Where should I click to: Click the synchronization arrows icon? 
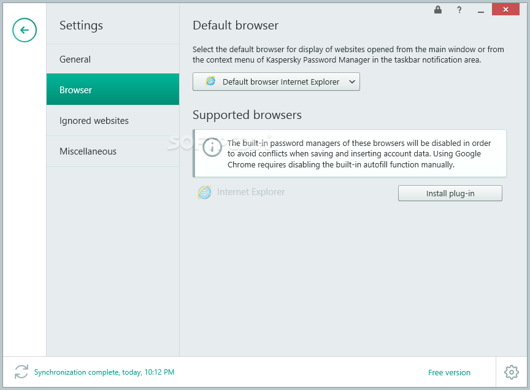[21, 372]
